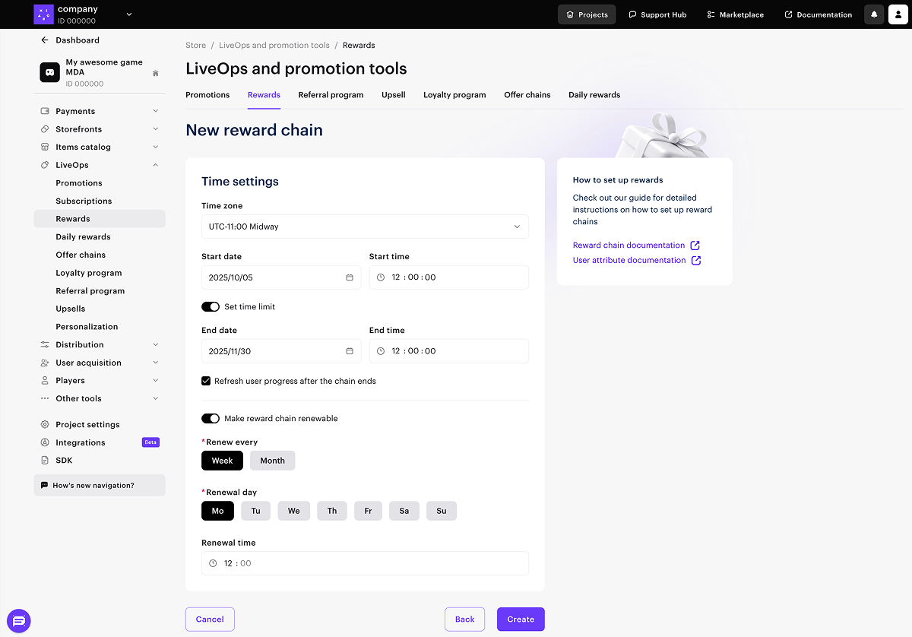Viewport: 912px width, 637px height.
Task: Disable the Set time limit toggle
Action: pyautogui.click(x=211, y=307)
